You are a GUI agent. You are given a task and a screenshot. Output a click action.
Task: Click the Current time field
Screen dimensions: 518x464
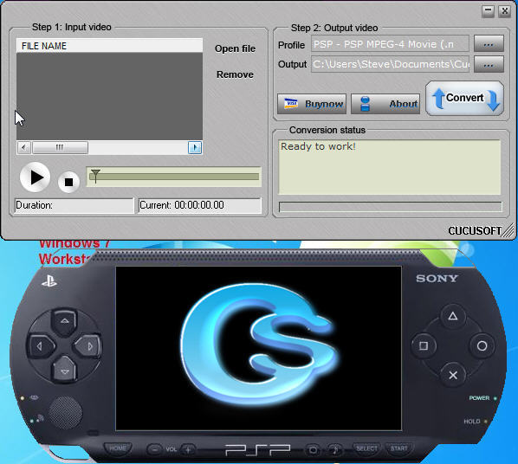click(199, 205)
